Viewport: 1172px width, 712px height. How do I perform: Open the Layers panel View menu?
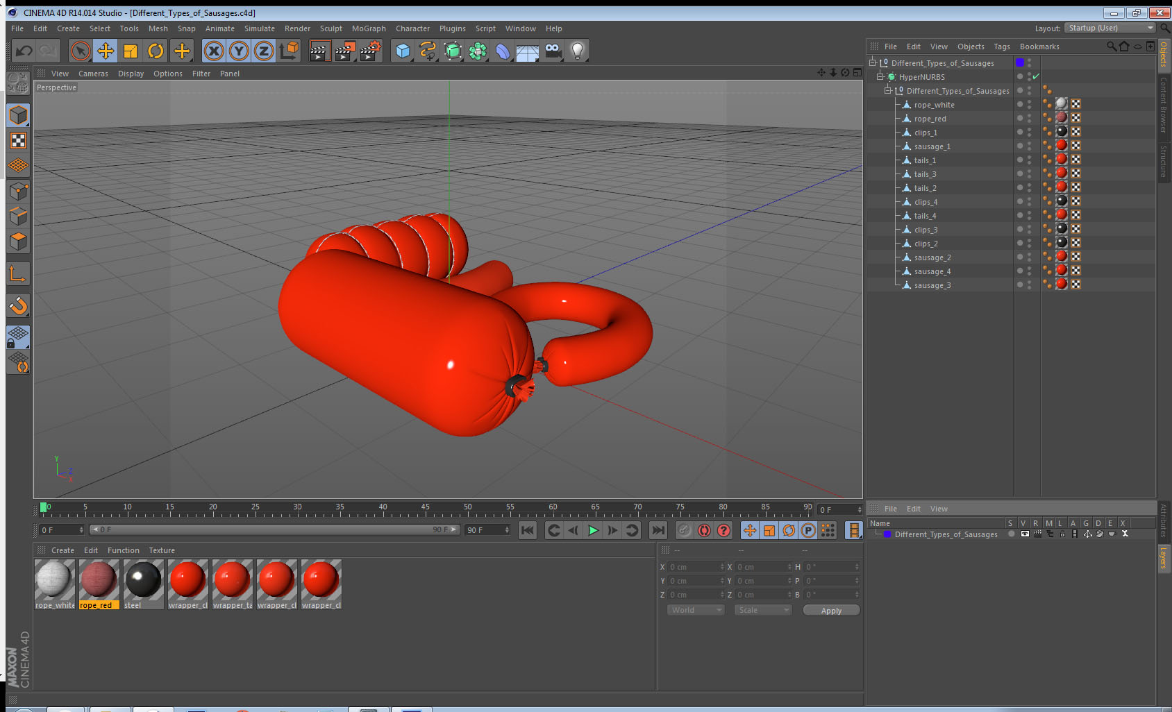[x=939, y=509]
